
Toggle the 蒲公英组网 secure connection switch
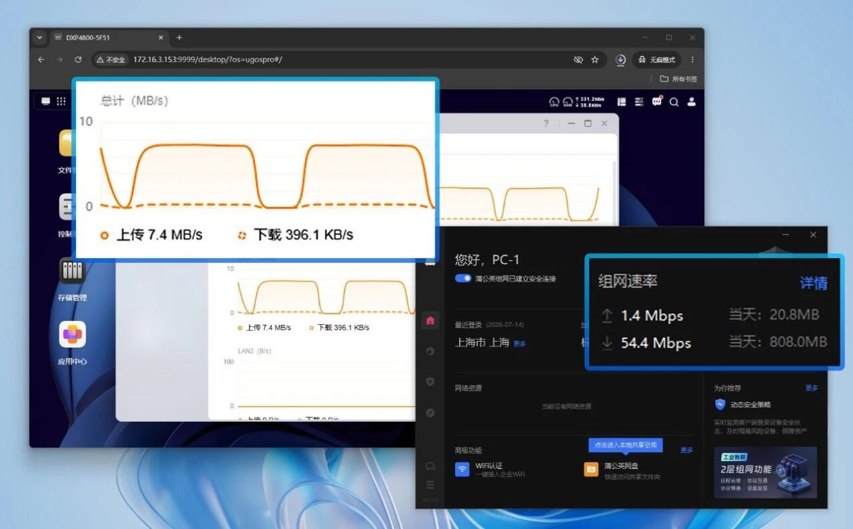(463, 278)
